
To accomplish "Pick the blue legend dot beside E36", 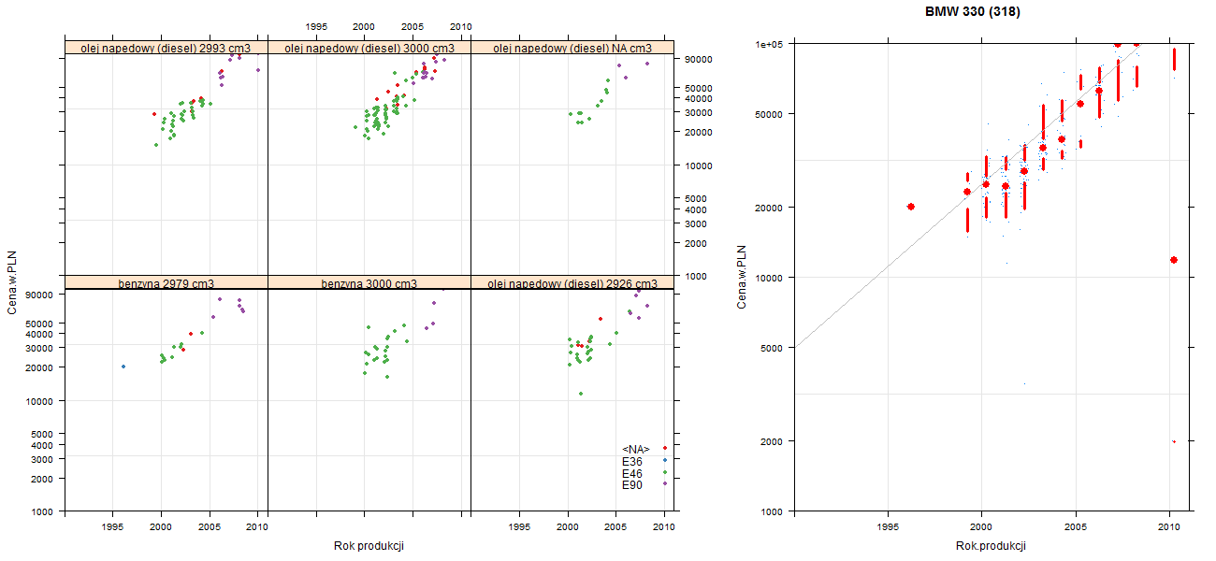I will pyautogui.click(x=664, y=460).
